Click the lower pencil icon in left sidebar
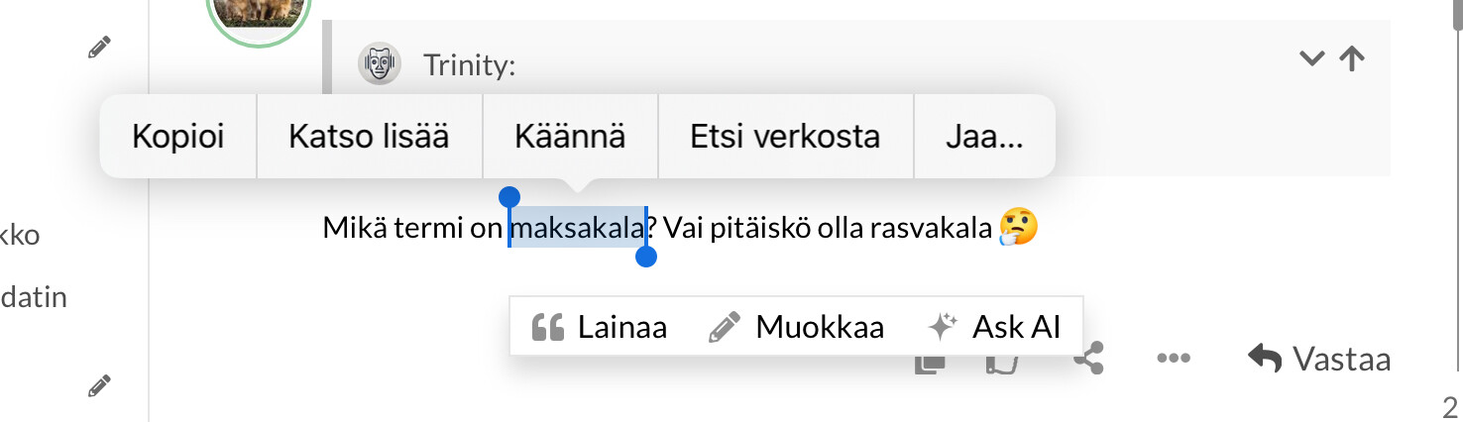Image resolution: width=1463 pixels, height=422 pixels. [x=99, y=385]
